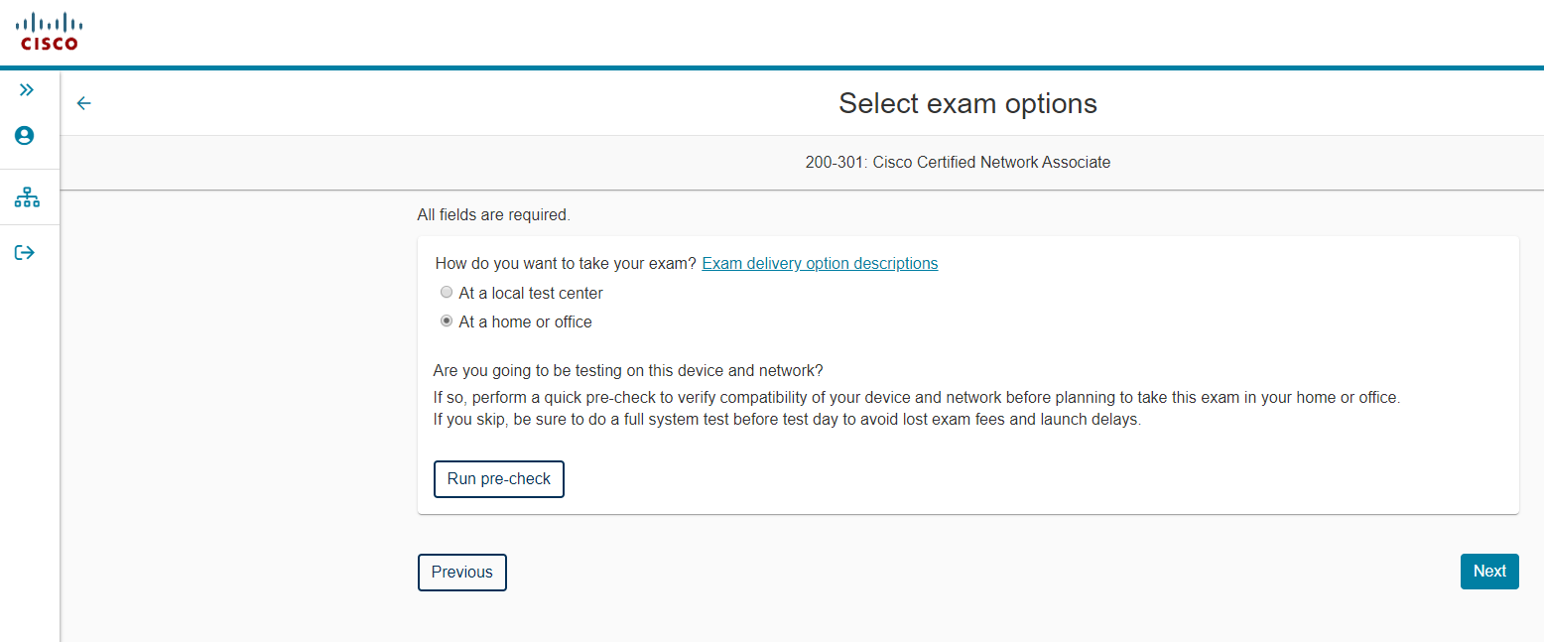Click the 'Select exam options' heading

pyautogui.click(x=967, y=103)
